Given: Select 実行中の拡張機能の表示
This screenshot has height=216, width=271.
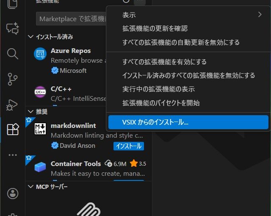Looking at the screenshot, I should pyautogui.click(x=188, y=89).
